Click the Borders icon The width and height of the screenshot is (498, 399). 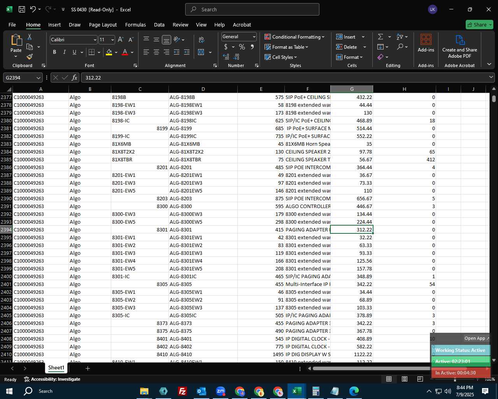(92, 52)
